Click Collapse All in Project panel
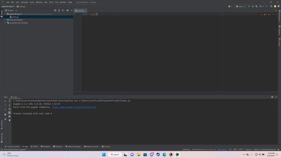This screenshot has width=281, height=158. pos(63,11)
